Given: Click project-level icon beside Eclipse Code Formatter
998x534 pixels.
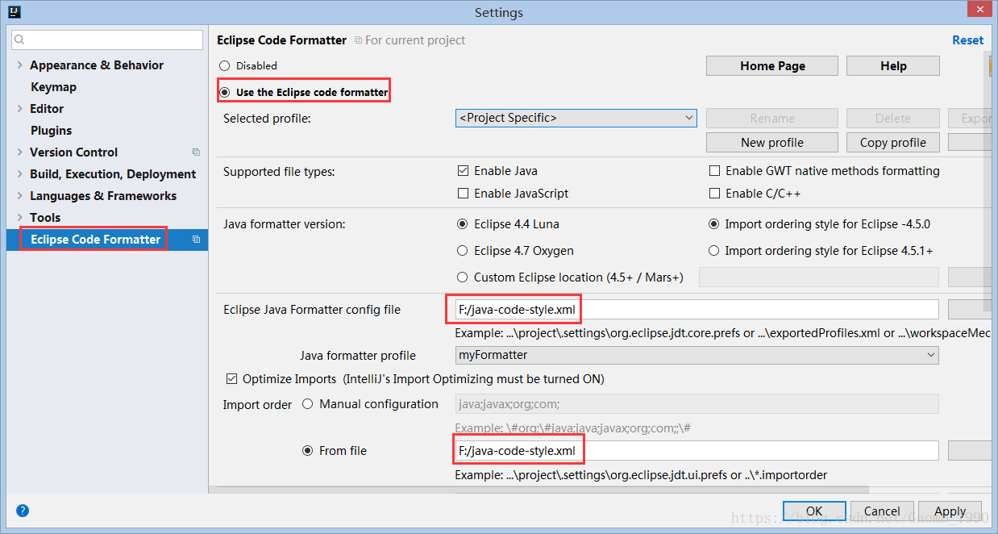Looking at the screenshot, I should tap(196, 239).
